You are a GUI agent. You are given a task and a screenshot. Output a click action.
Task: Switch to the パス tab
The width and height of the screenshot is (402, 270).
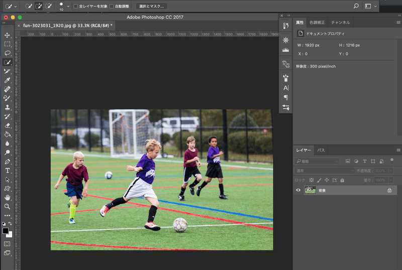point(321,150)
